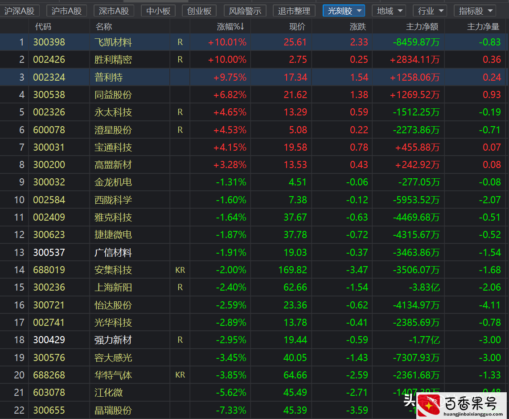The height and width of the screenshot is (419, 509).
Task: Select the 退市整理 tab
Action: coord(294,11)
